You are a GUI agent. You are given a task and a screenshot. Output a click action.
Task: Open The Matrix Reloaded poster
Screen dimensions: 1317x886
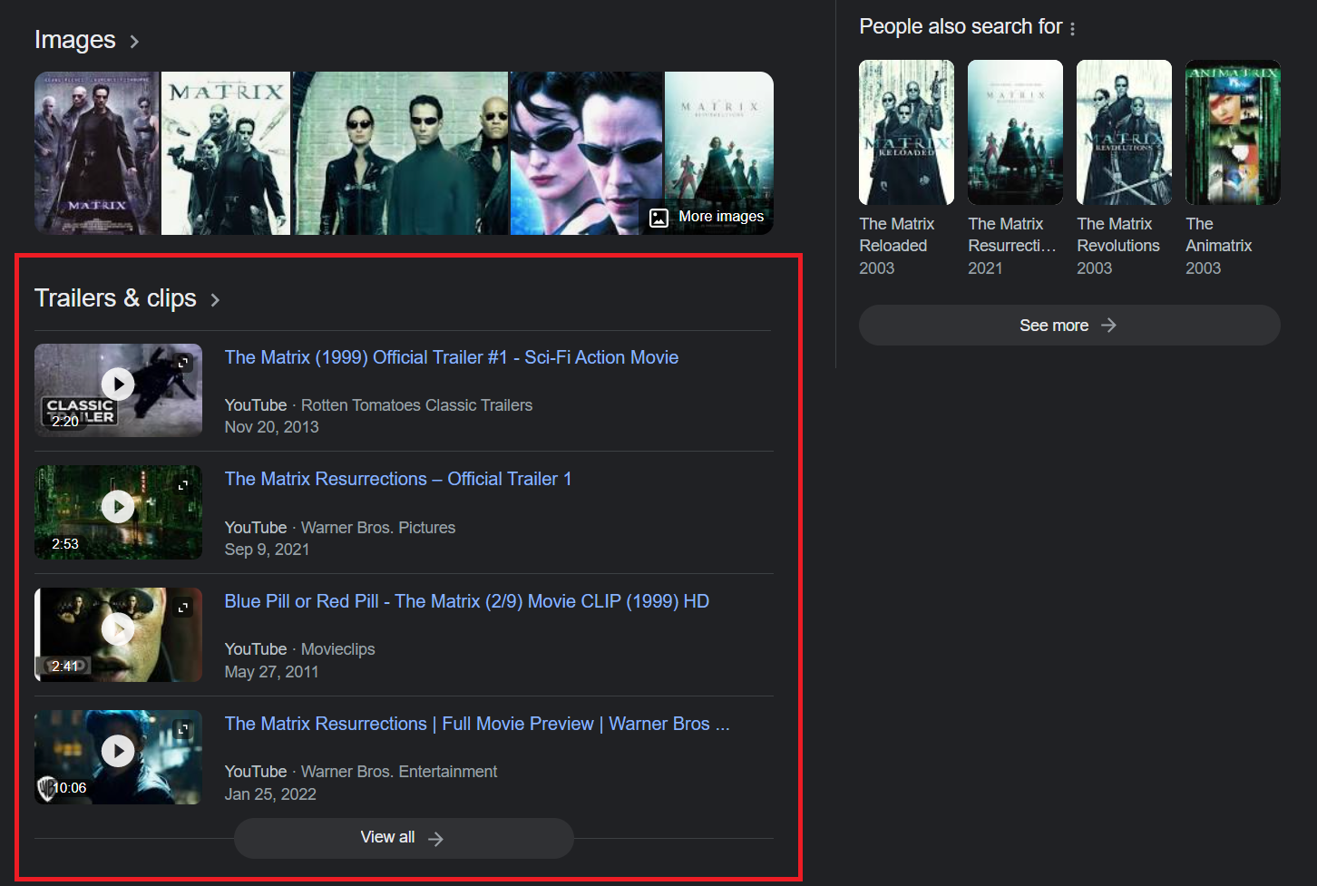pyautogui.click(x=906, y=132)
